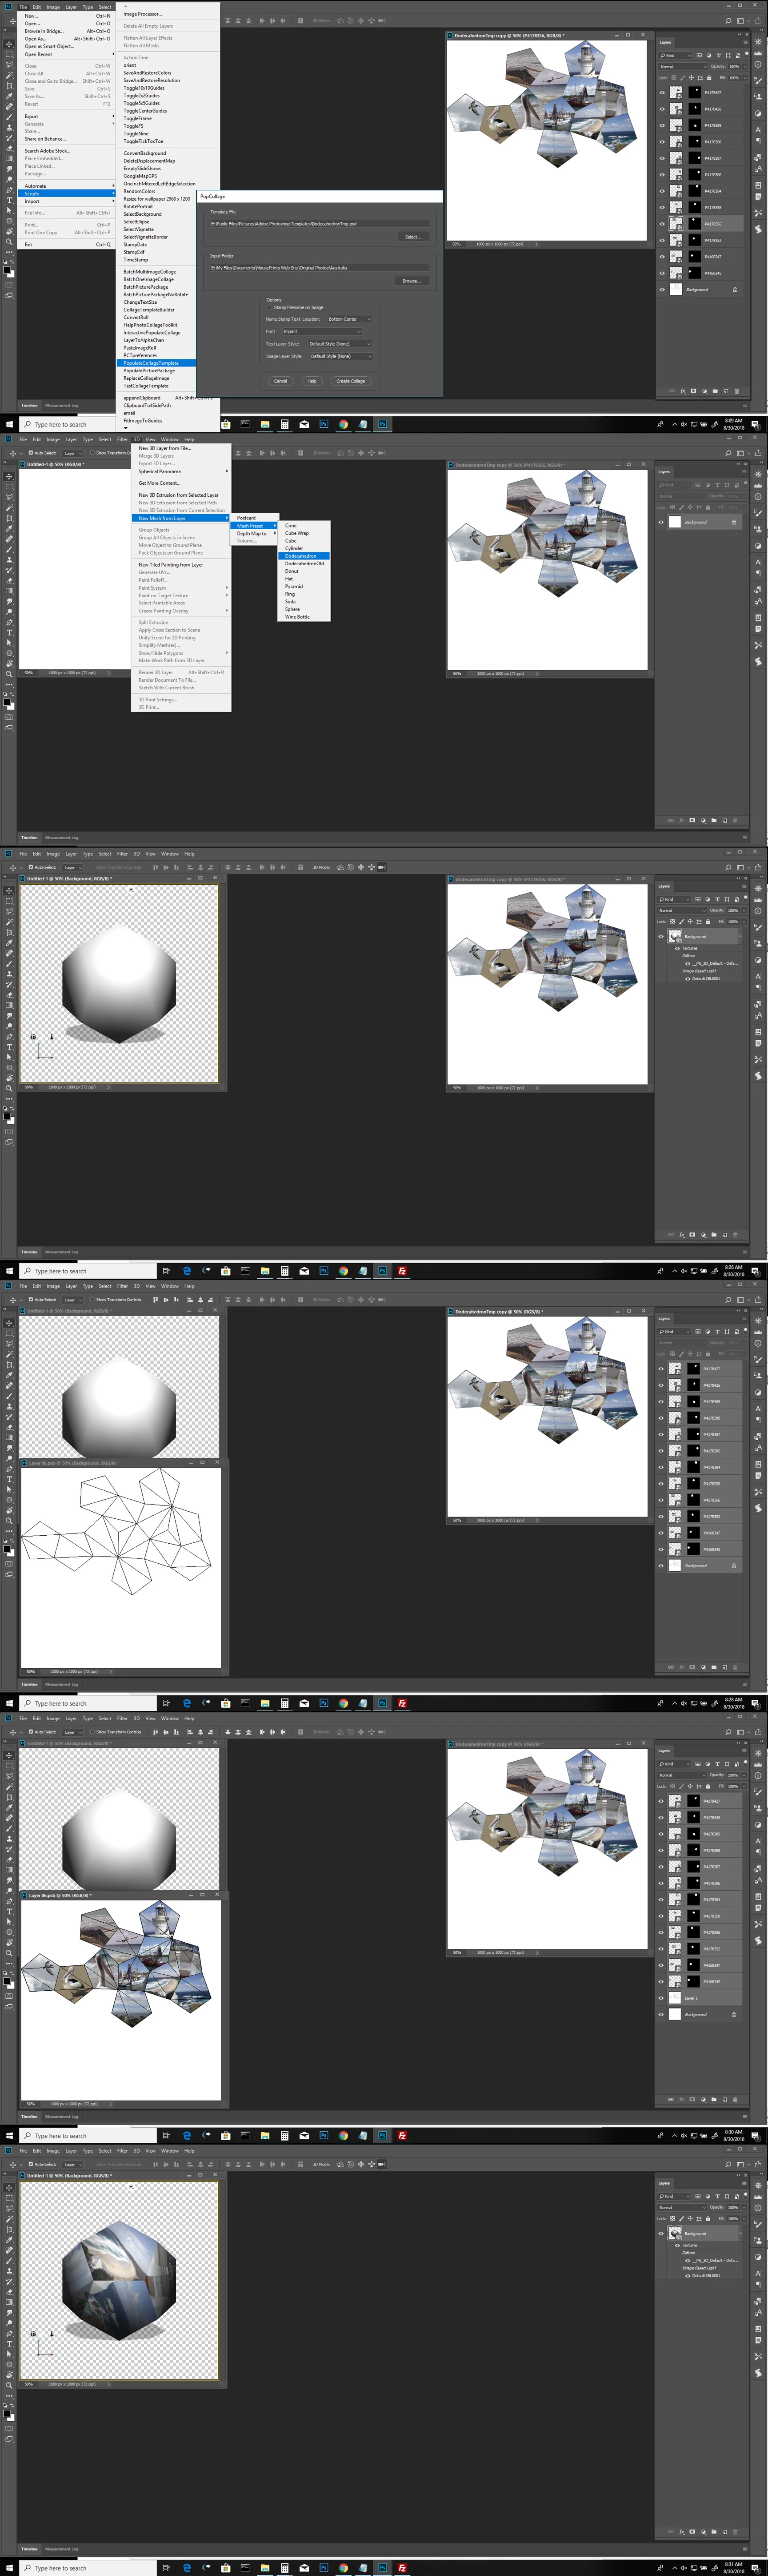Choose New Tiled Painting from Layer
The height and width of the screenshot is (2576, 768).
point(181,565)
